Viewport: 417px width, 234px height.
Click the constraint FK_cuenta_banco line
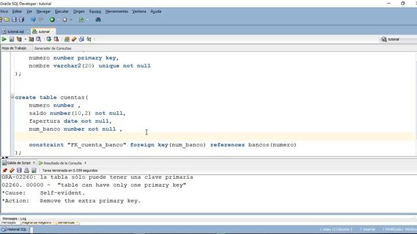[x=162, y=145]
